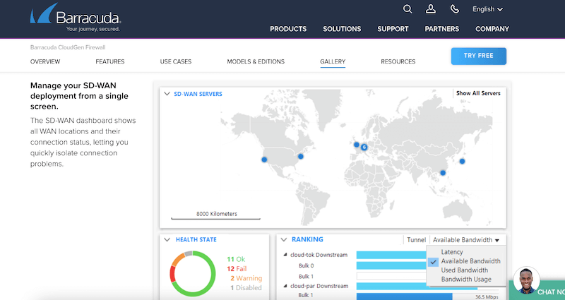Click the 11 Ok status label
This screenshot has width=565, height=300.
[236, 259]
